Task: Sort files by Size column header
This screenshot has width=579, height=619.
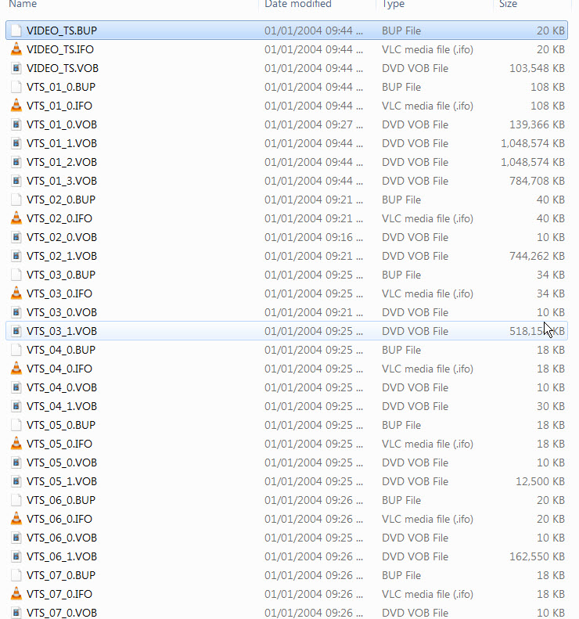Action: click(x=509, y=5)
